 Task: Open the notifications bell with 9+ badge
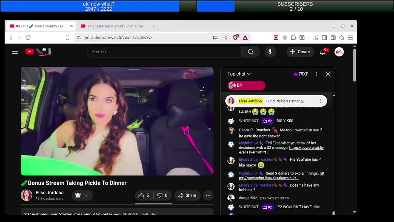(323, 52)
